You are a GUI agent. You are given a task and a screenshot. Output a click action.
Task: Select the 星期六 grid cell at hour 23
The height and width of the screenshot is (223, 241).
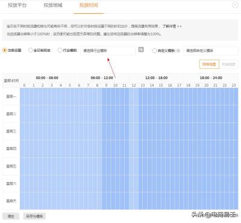click(234, 184)
